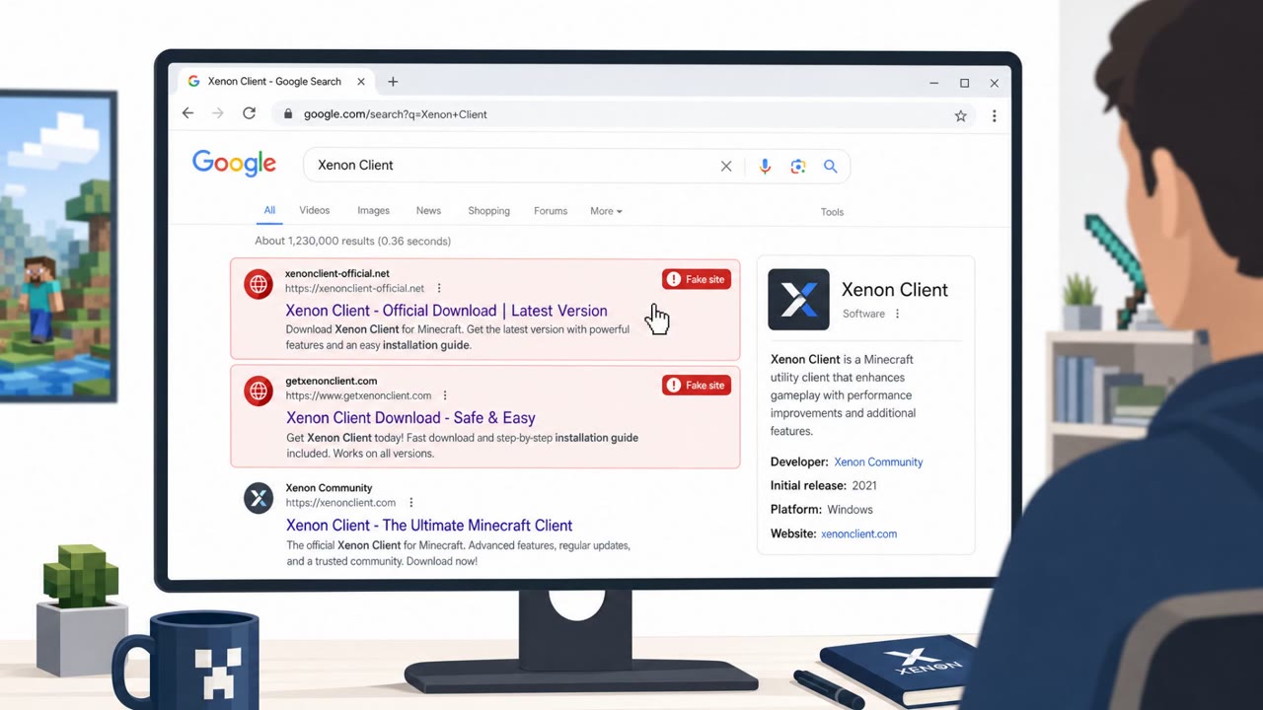Image resolution: width=1263 pixels, height=710 pixels.
Task: Click the 'Platform: Windows' row
Action: [821, 510]
